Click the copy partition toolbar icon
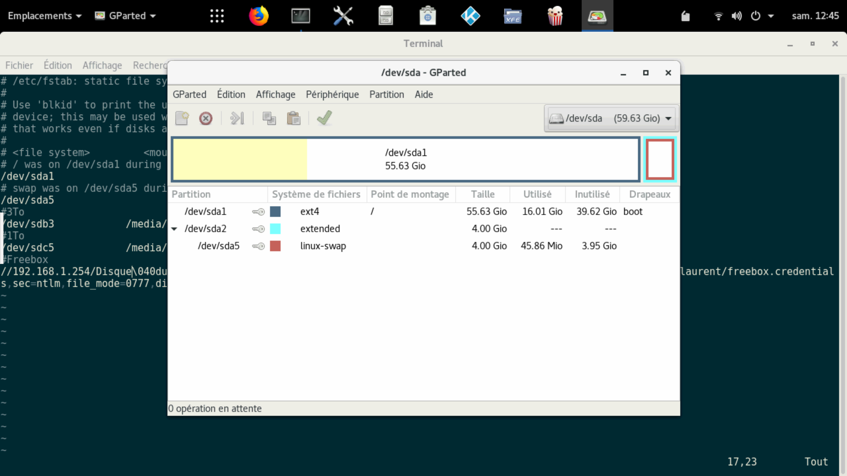This screenshot has width=847, height=476. 269,118
